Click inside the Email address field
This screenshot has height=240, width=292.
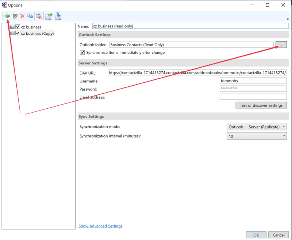tap(253, 96)
